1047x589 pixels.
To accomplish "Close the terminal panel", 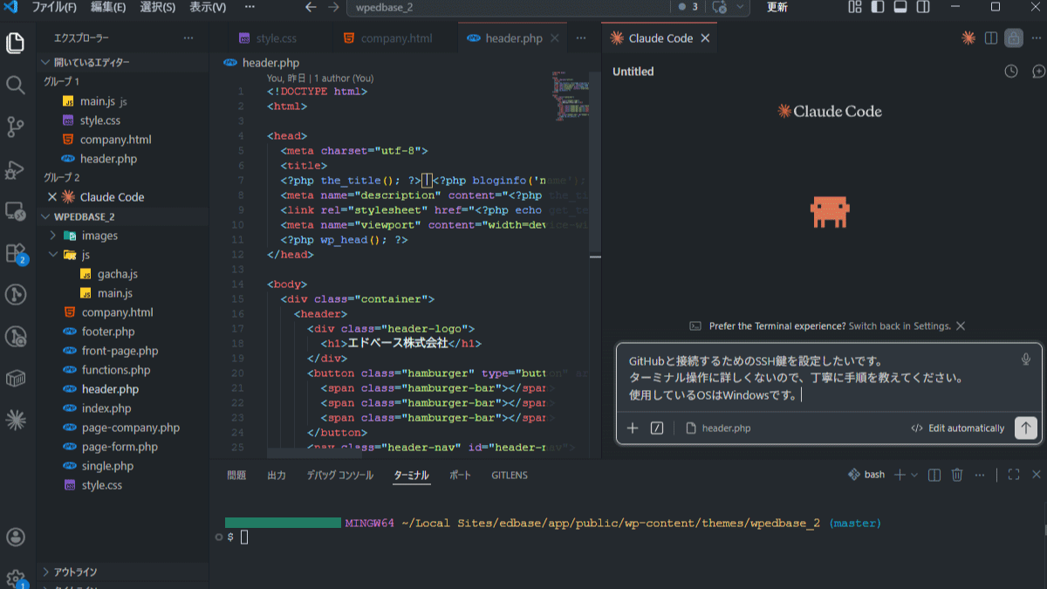I will 1037,475.
